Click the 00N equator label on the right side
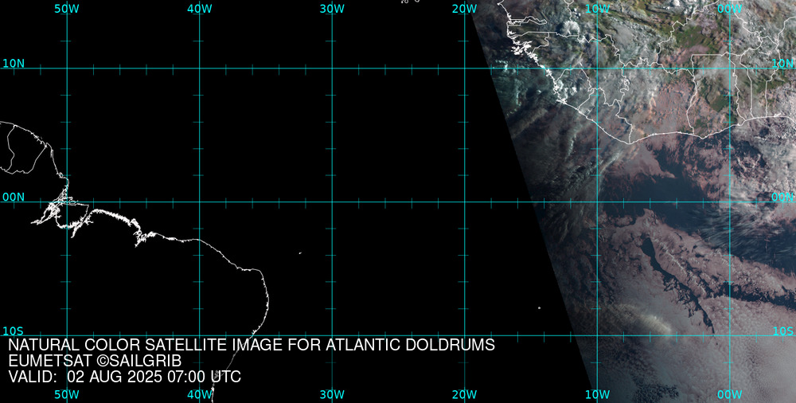This screenshot has width=796, height=403. 782,198
